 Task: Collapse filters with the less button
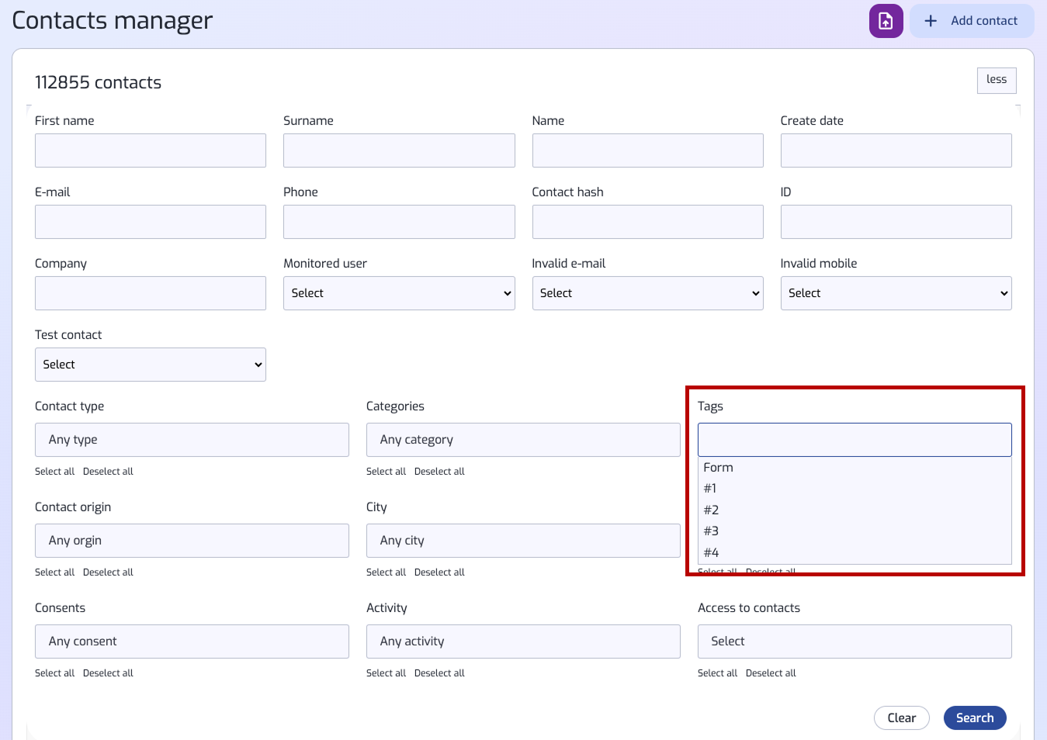996,80
